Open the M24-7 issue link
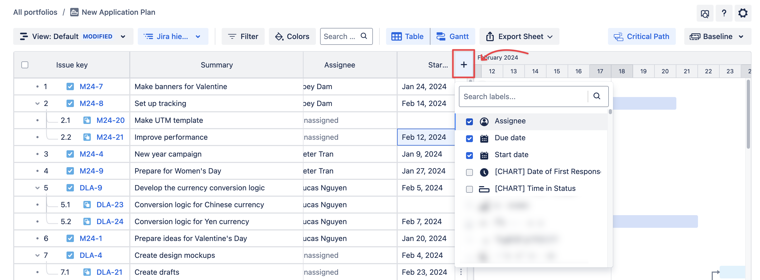This screenshot has width=760, height=280. pyautogui.click(x=91, y=87)
